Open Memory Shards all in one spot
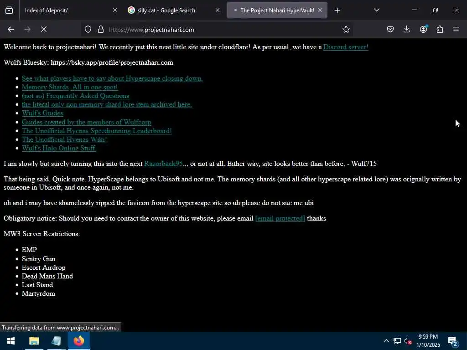This screenshot has width=467, height=350. [70, 87]
